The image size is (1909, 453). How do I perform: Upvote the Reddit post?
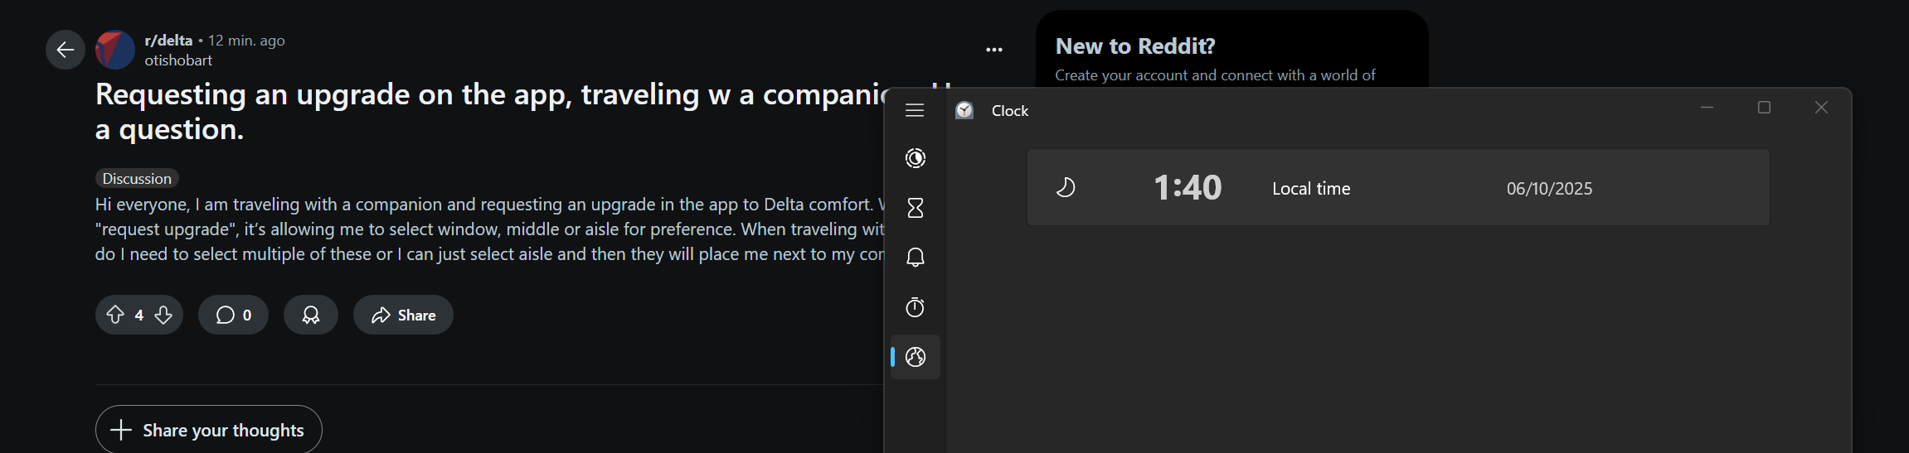(115, 315)
